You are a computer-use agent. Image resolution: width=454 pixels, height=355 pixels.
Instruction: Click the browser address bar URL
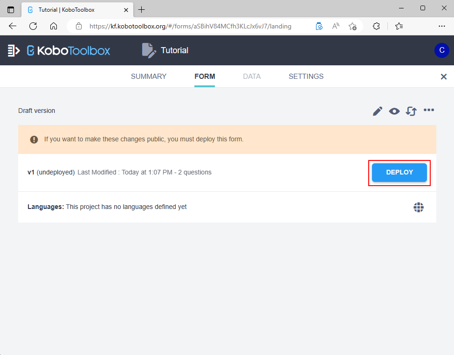coord(190,26)
